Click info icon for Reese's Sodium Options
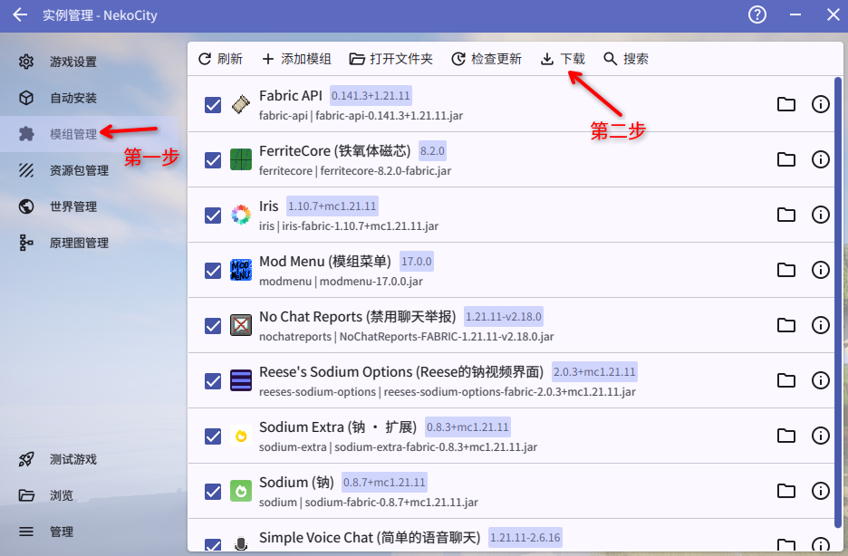 point(821,380)
